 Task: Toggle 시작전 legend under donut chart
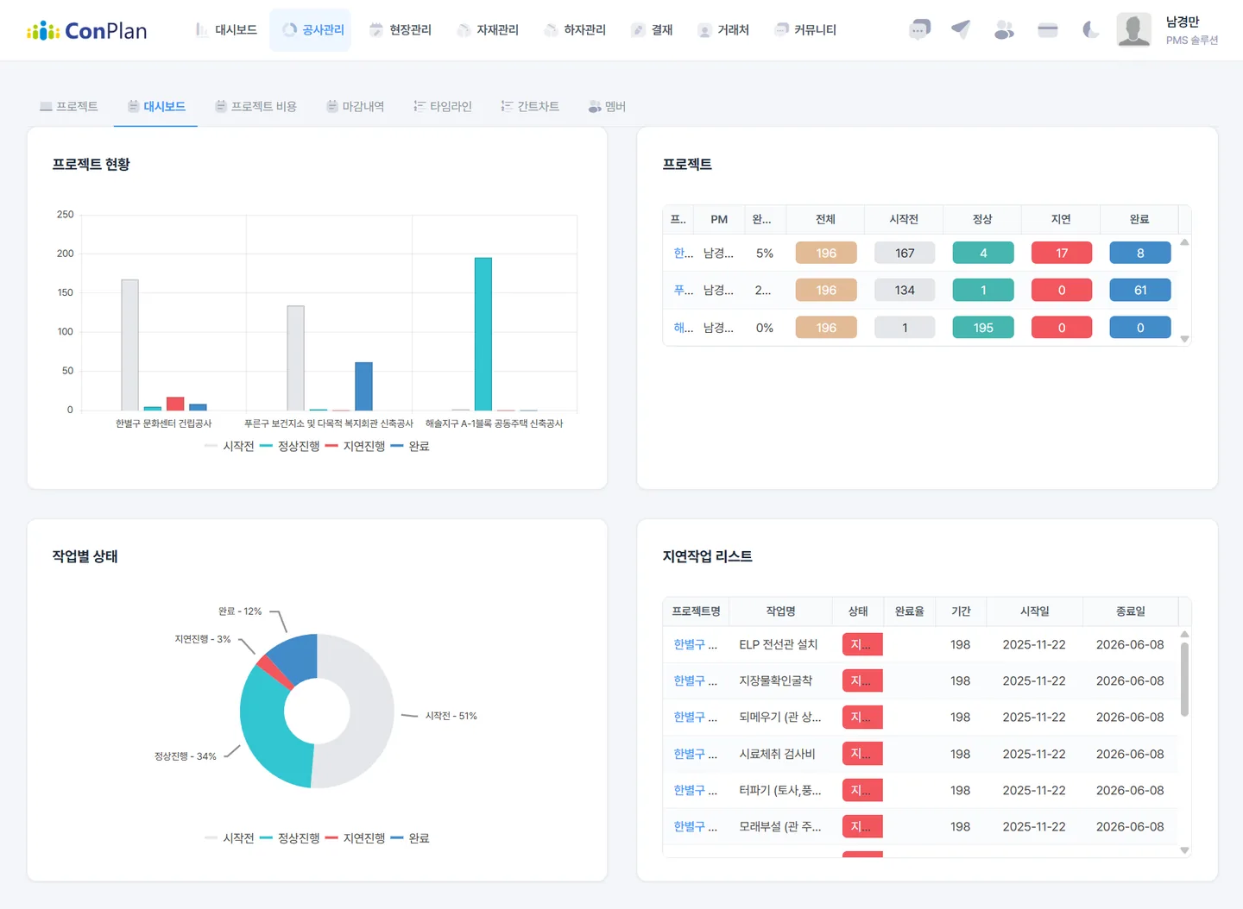tap(229, 837)
